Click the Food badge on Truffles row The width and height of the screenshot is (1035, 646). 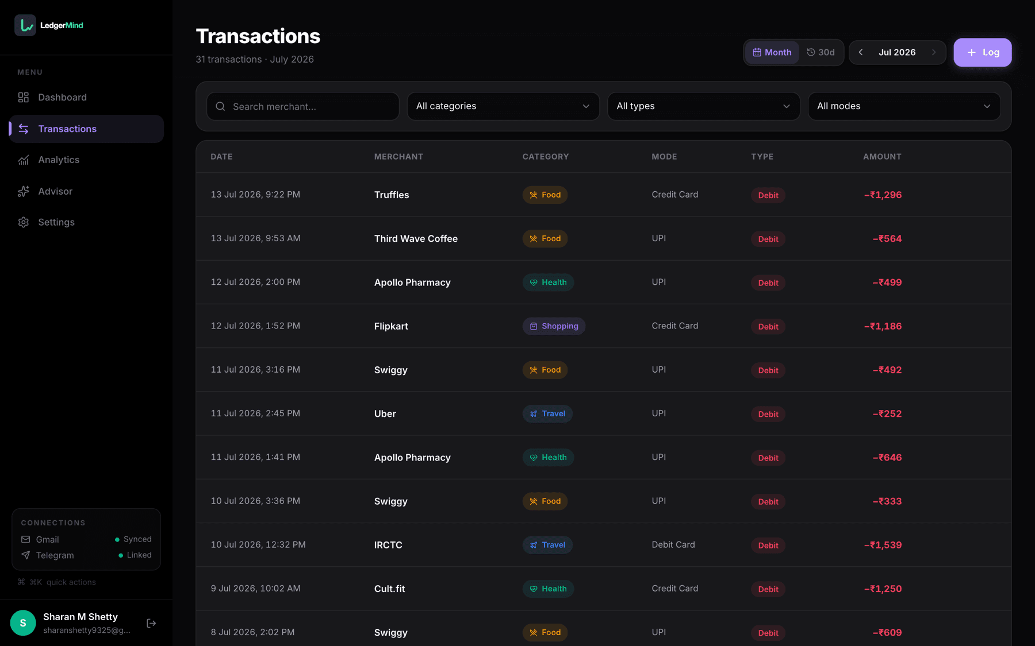545,195
